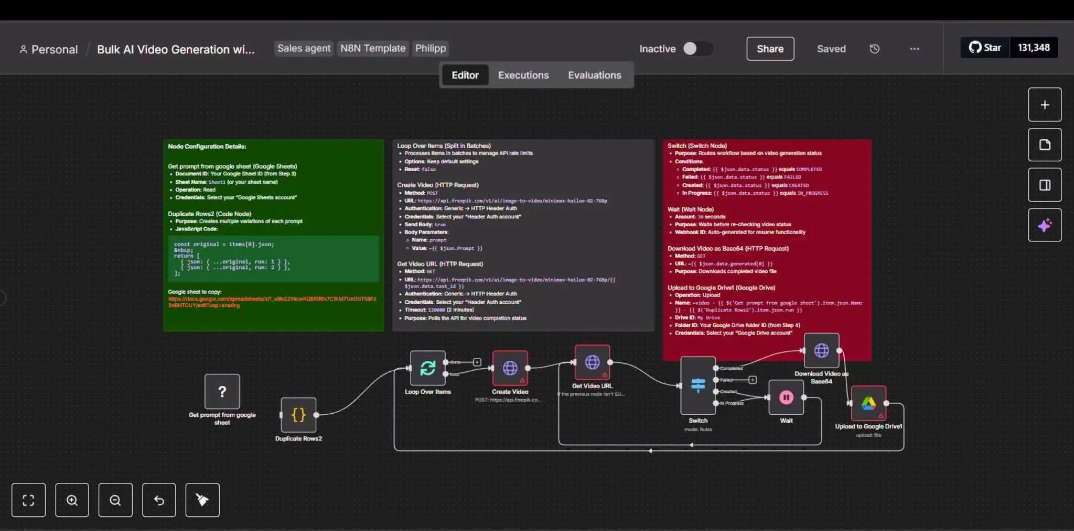Image resolution: width=1074 pixels, height=531 pixels.
Task: Open the Personal project link
Action: (49, 49)
